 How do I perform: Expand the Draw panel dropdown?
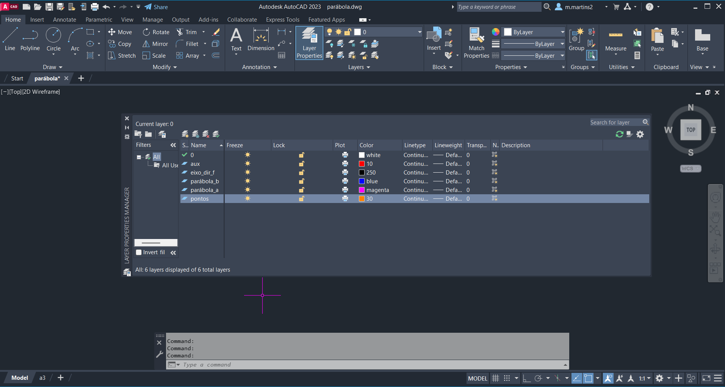pyautogui.click(x=52, y=67)
